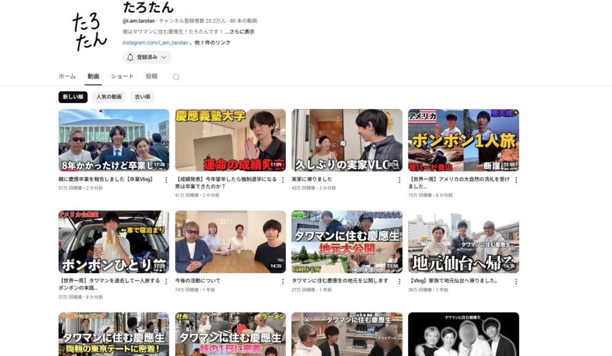Open the video title 実家に帰りました
Screen dimensions: 612x356
(312, 180)
